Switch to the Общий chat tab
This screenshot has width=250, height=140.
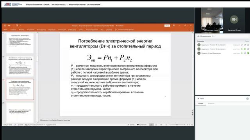coord(200,103)
